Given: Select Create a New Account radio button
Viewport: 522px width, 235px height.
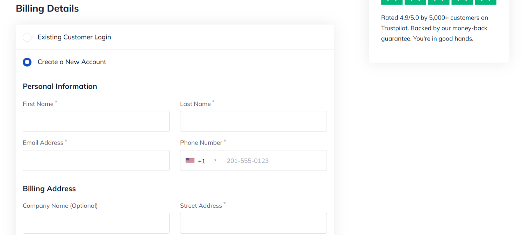Looking at the screenshot, I should tap(27, 62).
